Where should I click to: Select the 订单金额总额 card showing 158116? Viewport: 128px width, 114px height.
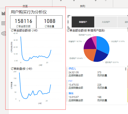pyautogui.click(x=23, y=22)
